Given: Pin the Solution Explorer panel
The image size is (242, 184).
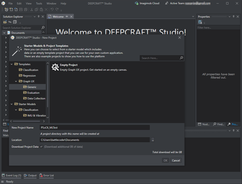Looking at the screenshot, I should [x=39, y=17].
